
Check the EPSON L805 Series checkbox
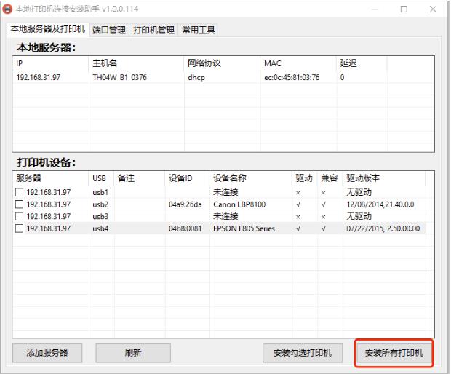coord(20,228)
